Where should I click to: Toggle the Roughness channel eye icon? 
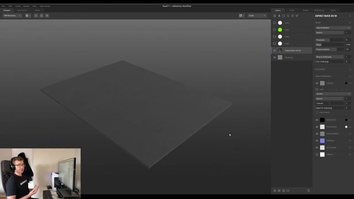click(317, 127)
